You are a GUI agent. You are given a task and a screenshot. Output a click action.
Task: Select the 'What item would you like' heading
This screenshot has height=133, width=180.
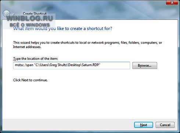click(62, 29)
